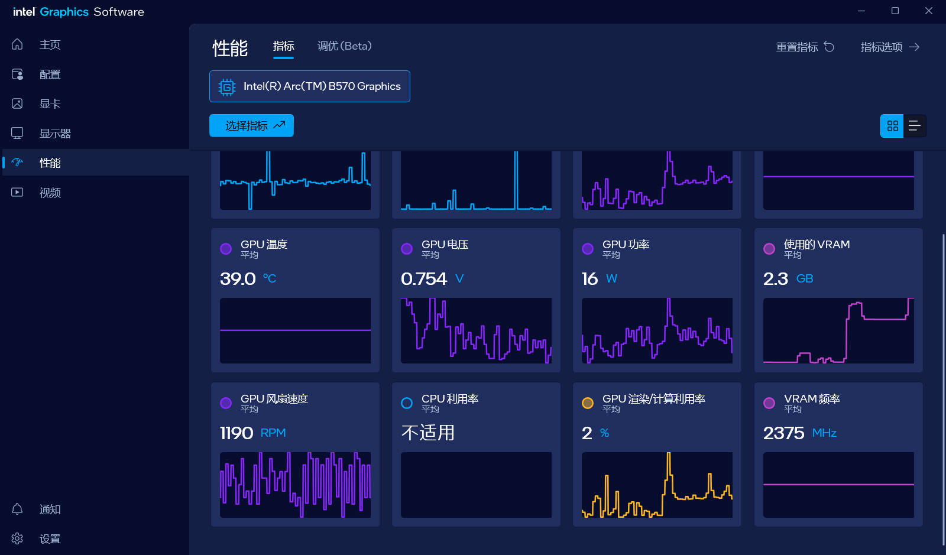
Task: Open 配置 in the sidebar
Action: pyautogui.click(x=95, y=74)
